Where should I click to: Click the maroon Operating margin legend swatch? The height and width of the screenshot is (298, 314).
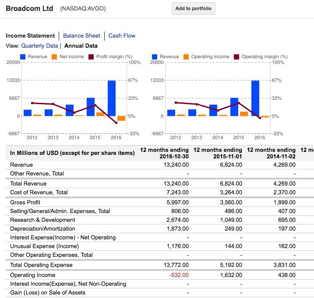pos(236,57)
